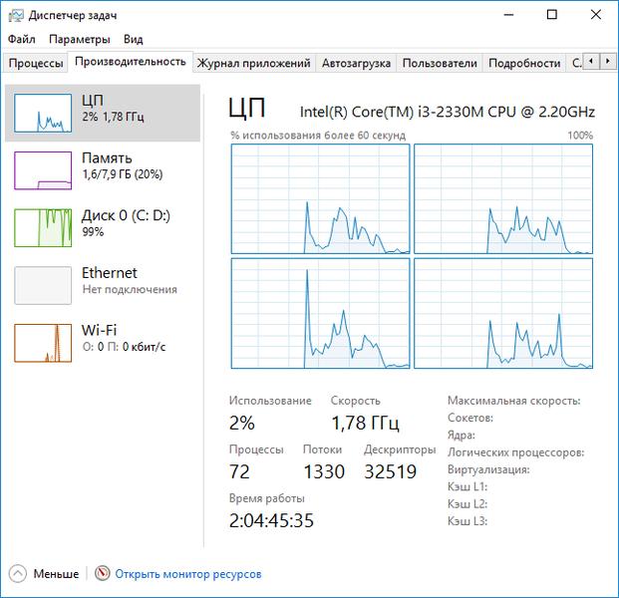
Task: Click the Task Manager title bar icon
Action: (x=16, y=15)
